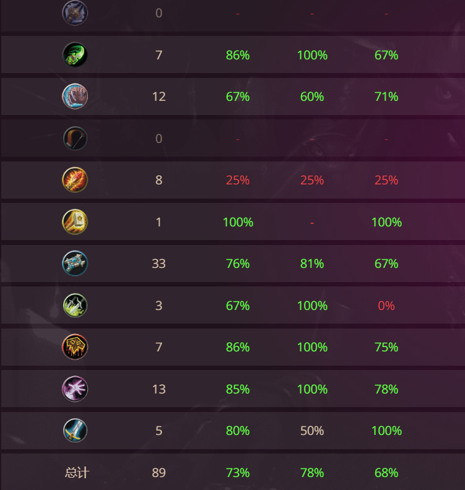The height and width of the screenshot is (490, 465).
Task: Click the dim Death Knight icon at top
Action: tap(75, 13)
